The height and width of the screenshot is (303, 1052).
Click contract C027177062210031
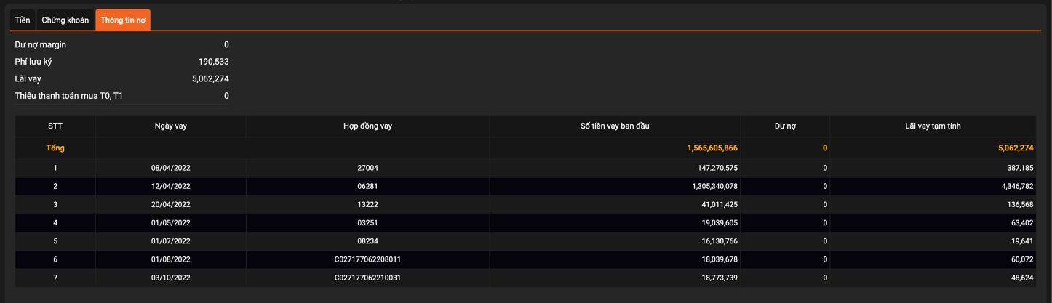367,278
